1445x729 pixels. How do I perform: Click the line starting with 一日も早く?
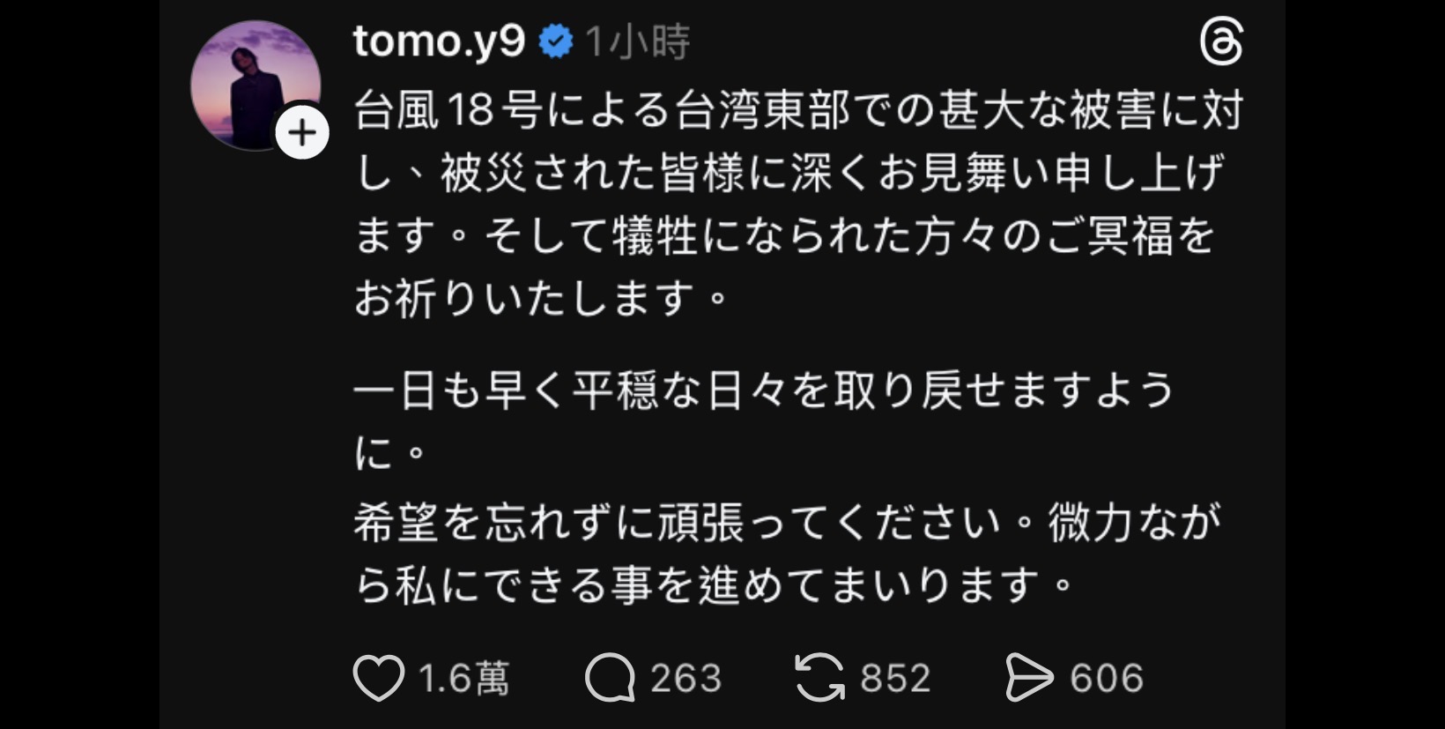764,391
